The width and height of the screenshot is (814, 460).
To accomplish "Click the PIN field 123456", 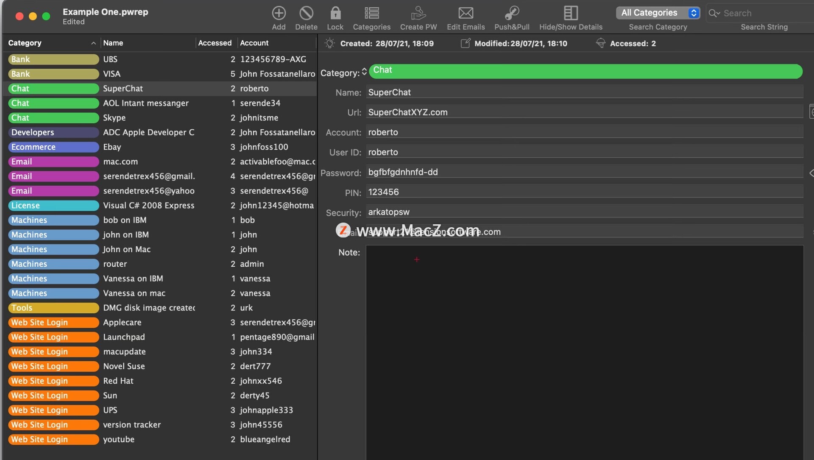I will tap(585, 192).
